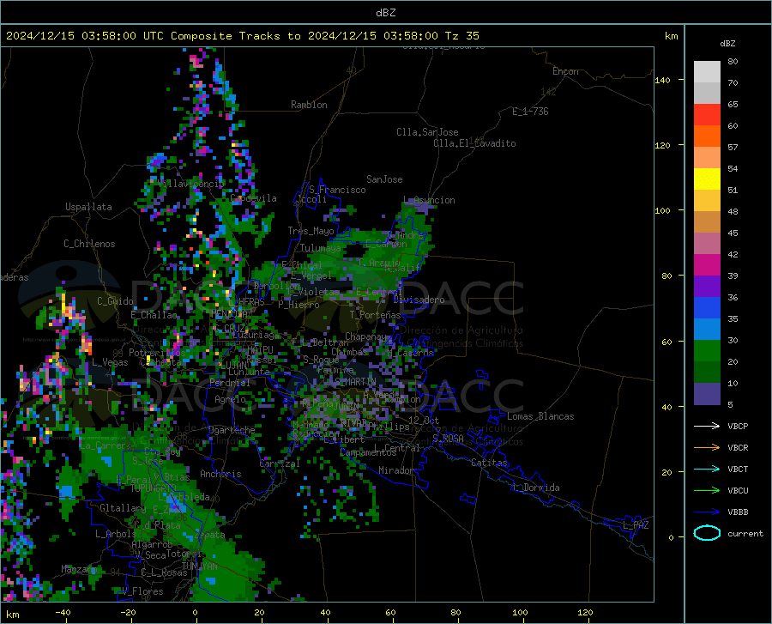Click the 'V_Flores' map label
Image resolution: width=772 pixels, height=624 pixels.
coord(142,591)
